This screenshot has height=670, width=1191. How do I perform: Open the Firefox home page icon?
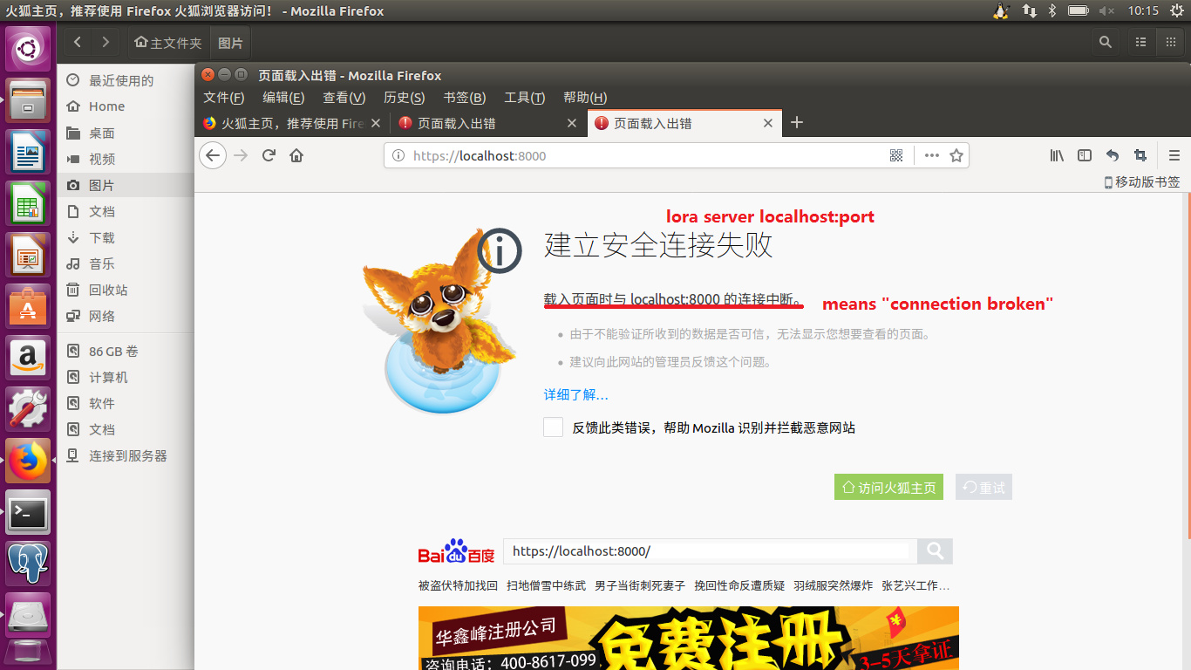coord(296,155)
